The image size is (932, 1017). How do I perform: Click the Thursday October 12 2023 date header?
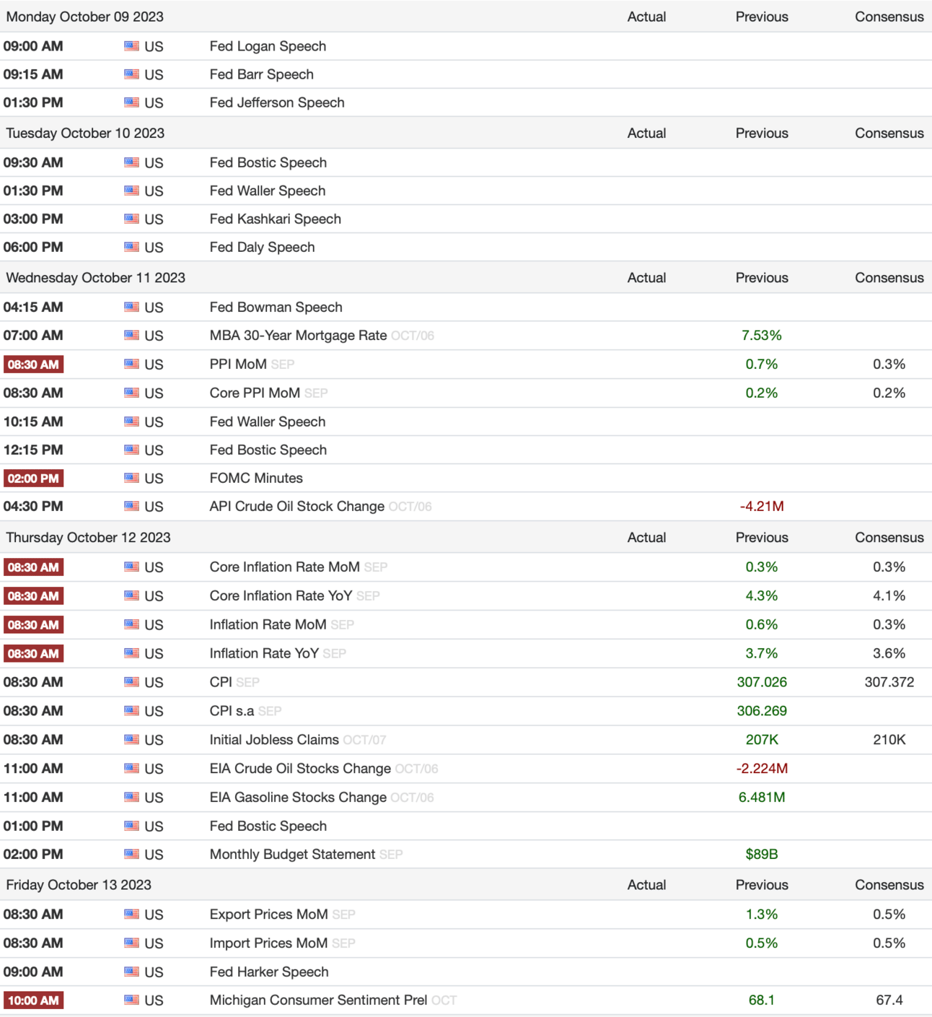[89, 538]
